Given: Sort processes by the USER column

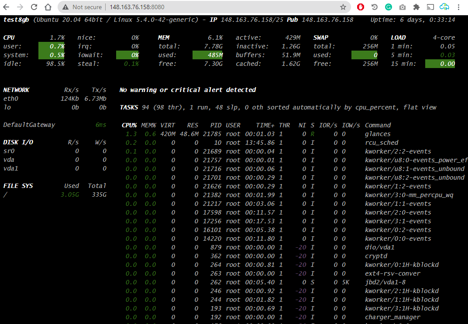Looking at the screenshot, I should [233, 125].
